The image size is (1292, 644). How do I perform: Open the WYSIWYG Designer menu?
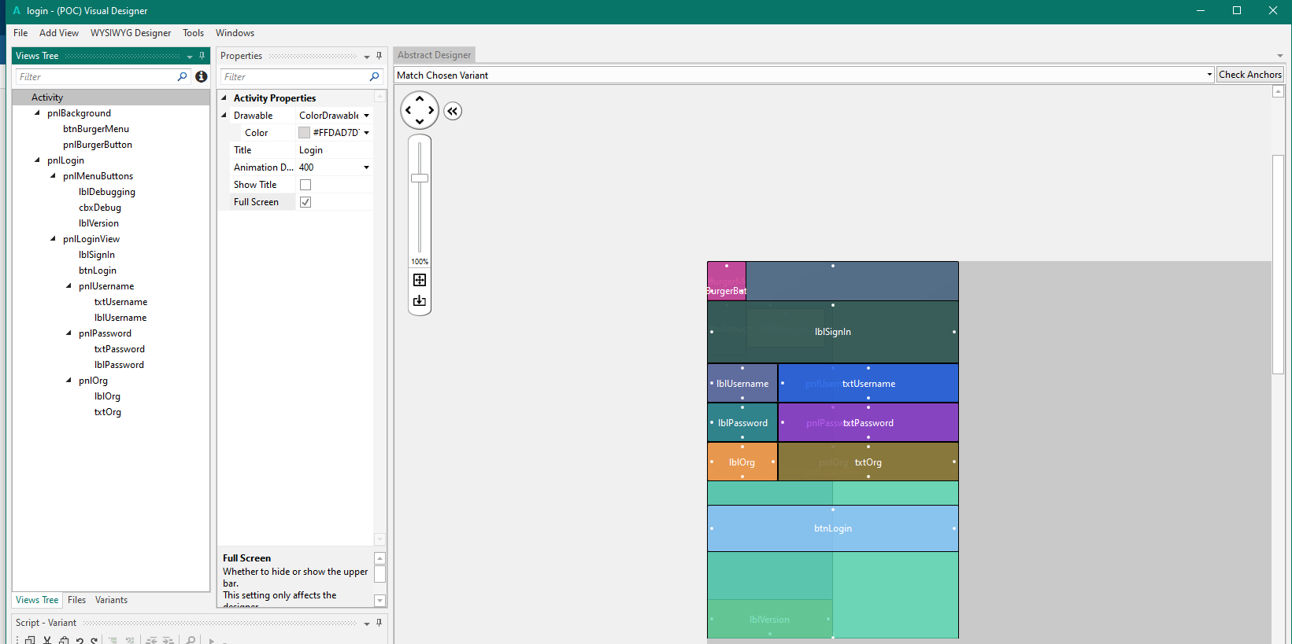pyautogui.click(x=131, y=33)
